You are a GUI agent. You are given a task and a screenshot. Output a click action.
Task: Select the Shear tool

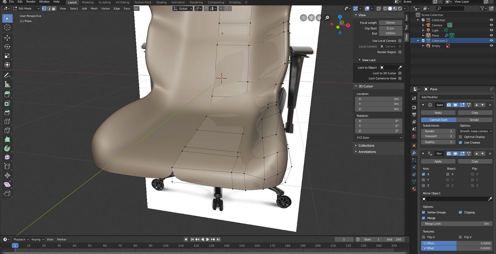point(7,184)
